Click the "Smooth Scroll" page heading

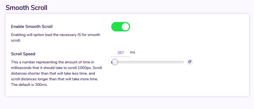26,8
